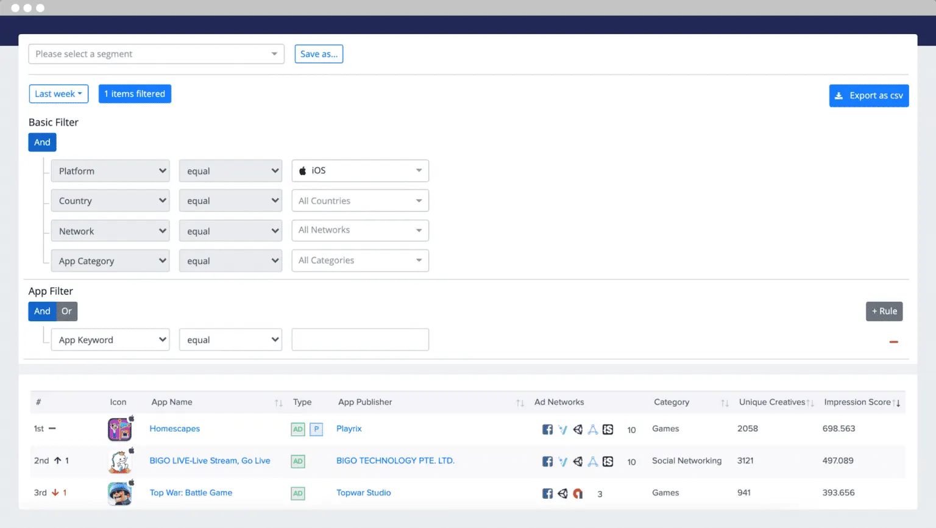Sort the table by App Name arrows
This screenshot has width=936, height=528.
(x=278, y=403)
